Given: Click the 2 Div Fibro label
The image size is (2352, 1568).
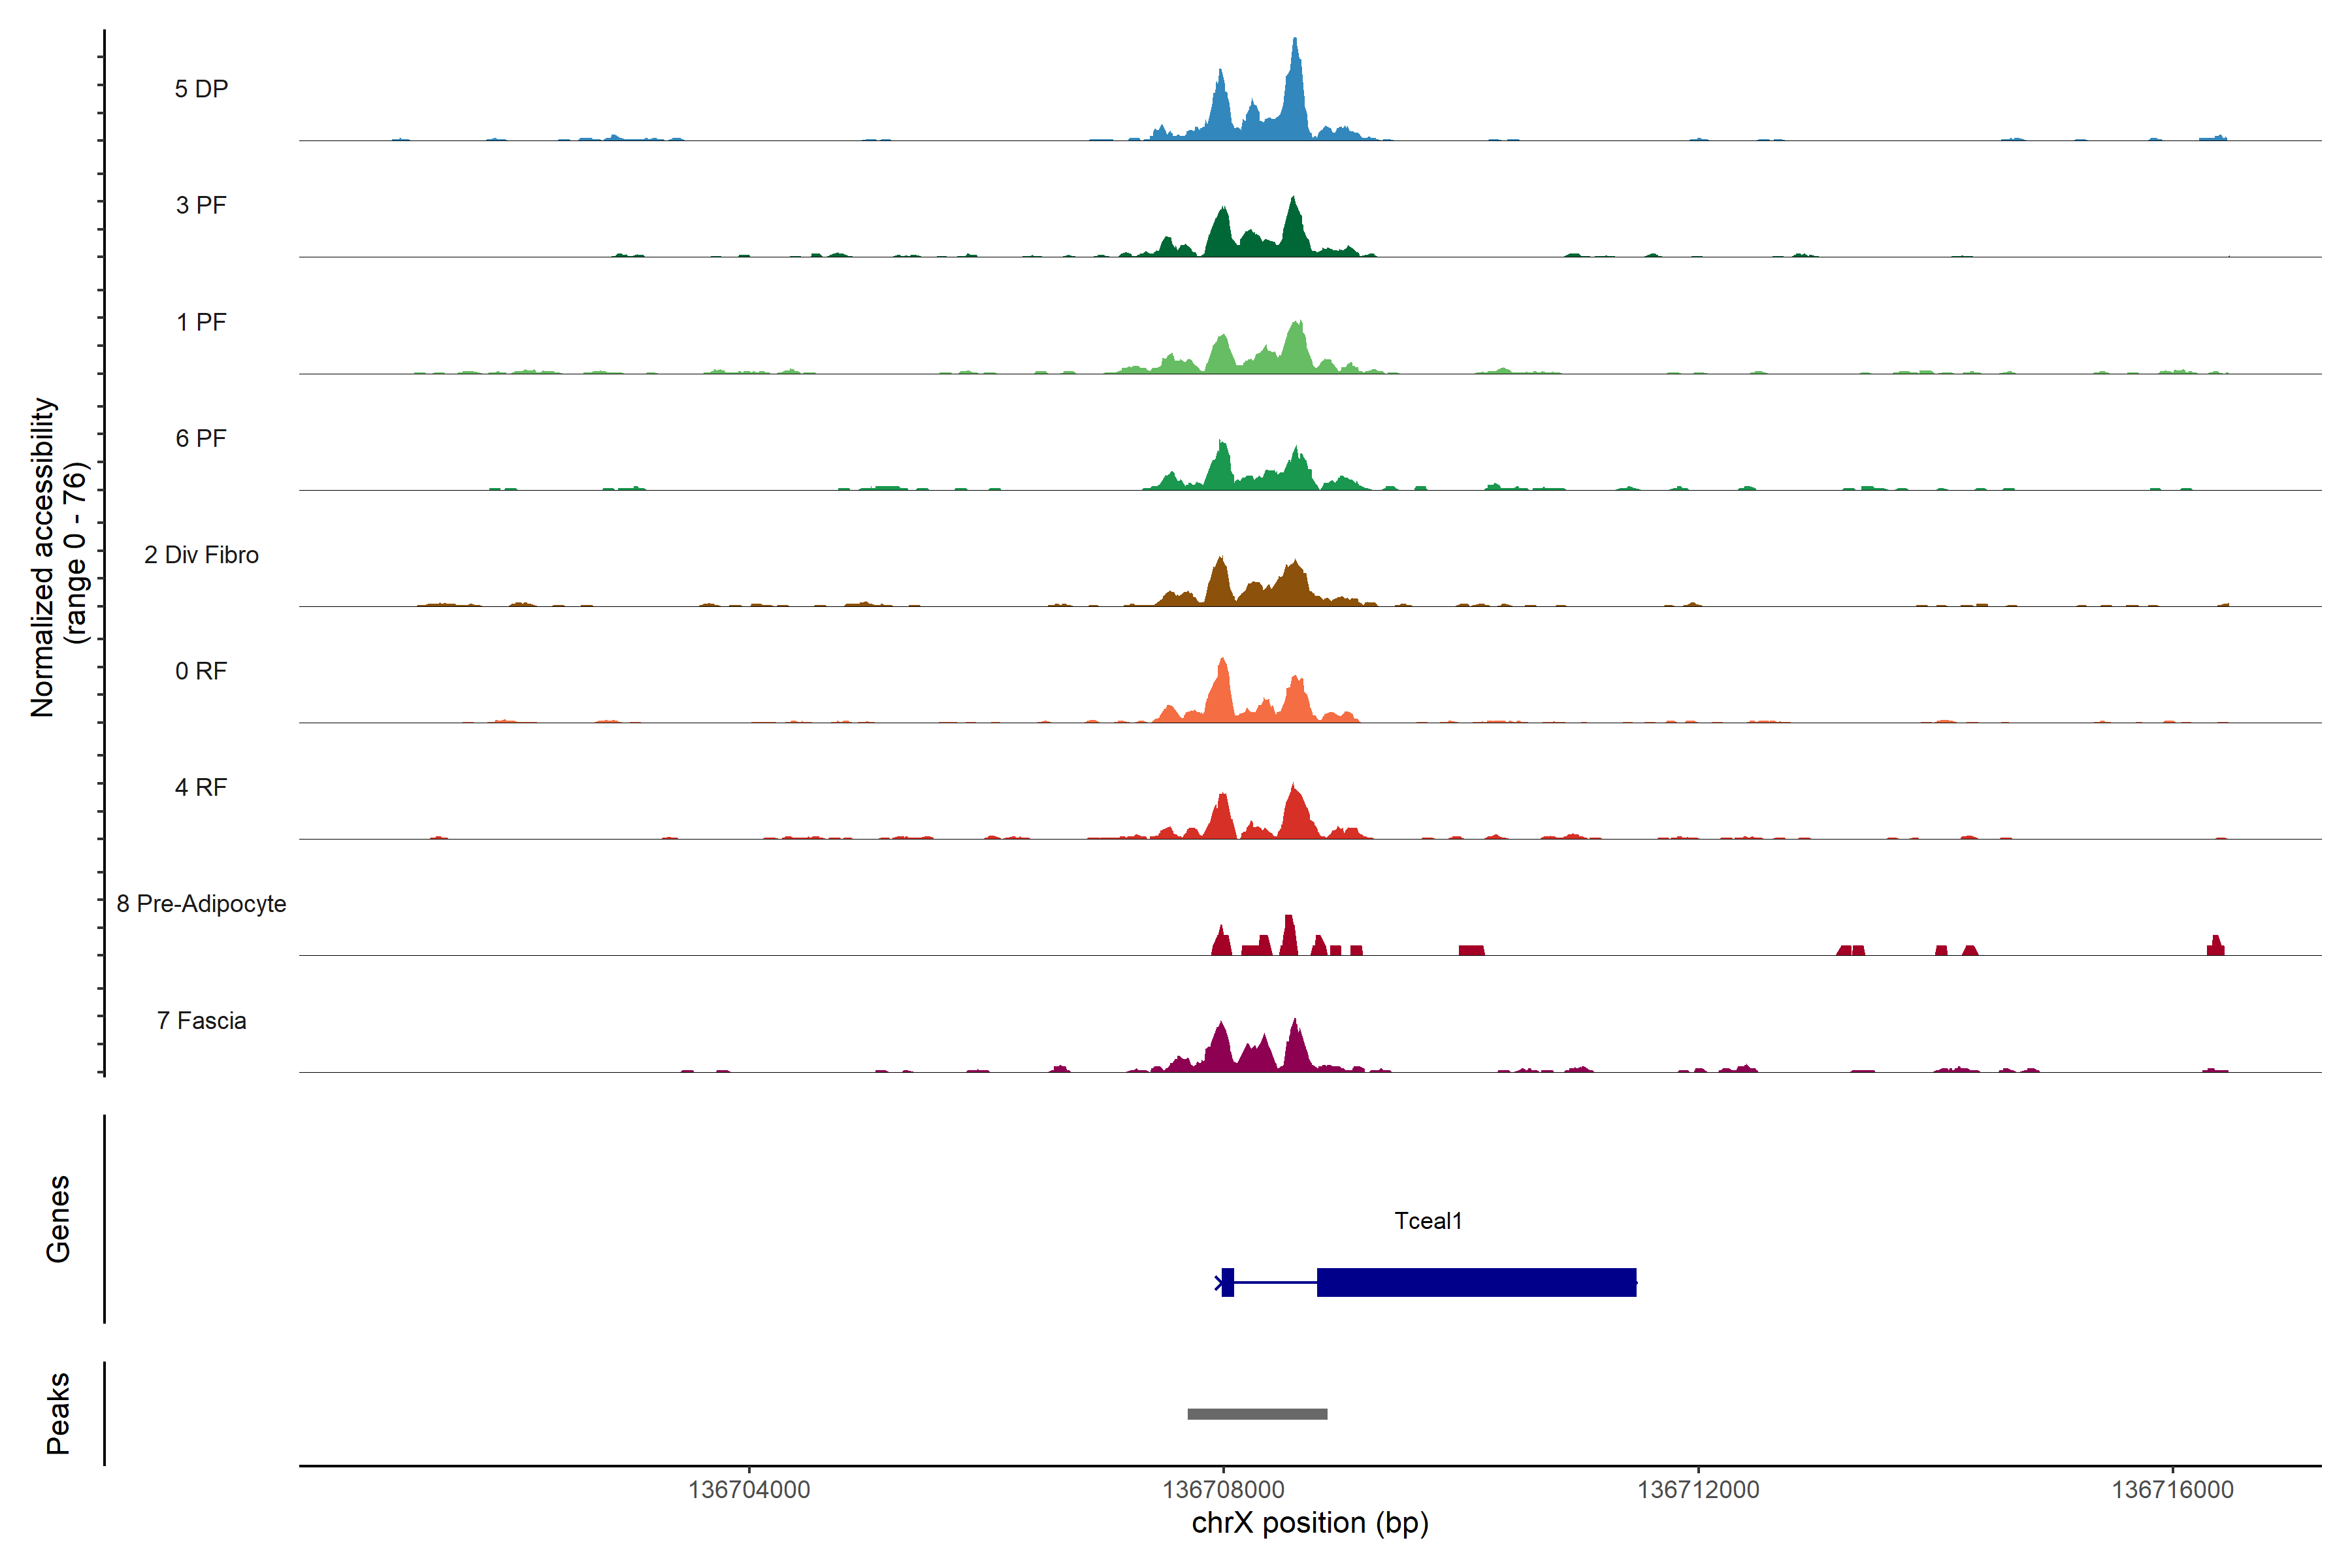Looking at the screenshot, I should (201, 555).
